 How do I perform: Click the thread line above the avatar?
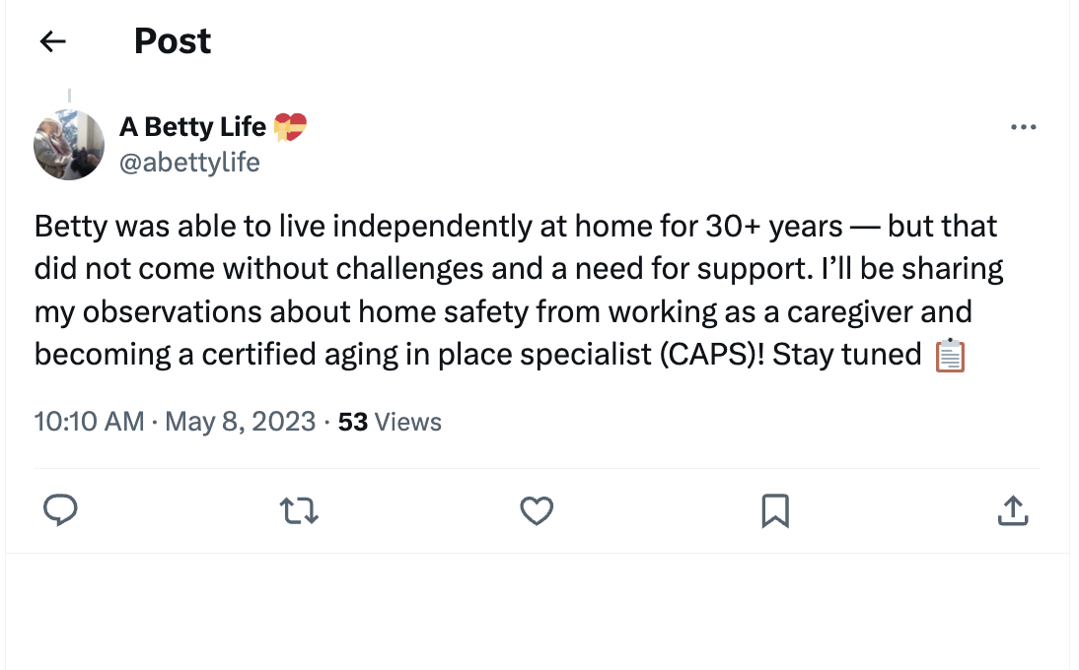[69, 97]
